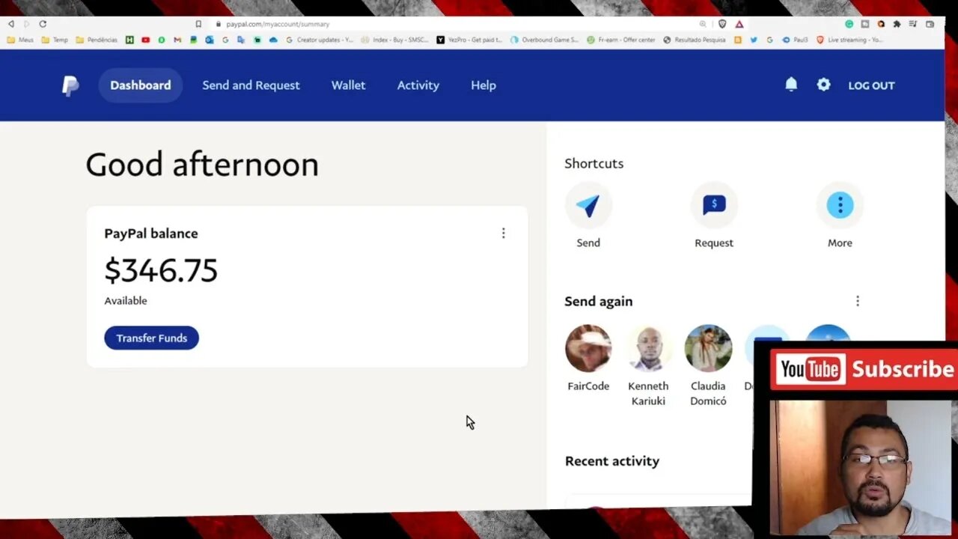The width and height of the screenshot is (958, 539).
Task: Open the Help menu
Action: tap(483, 85)
